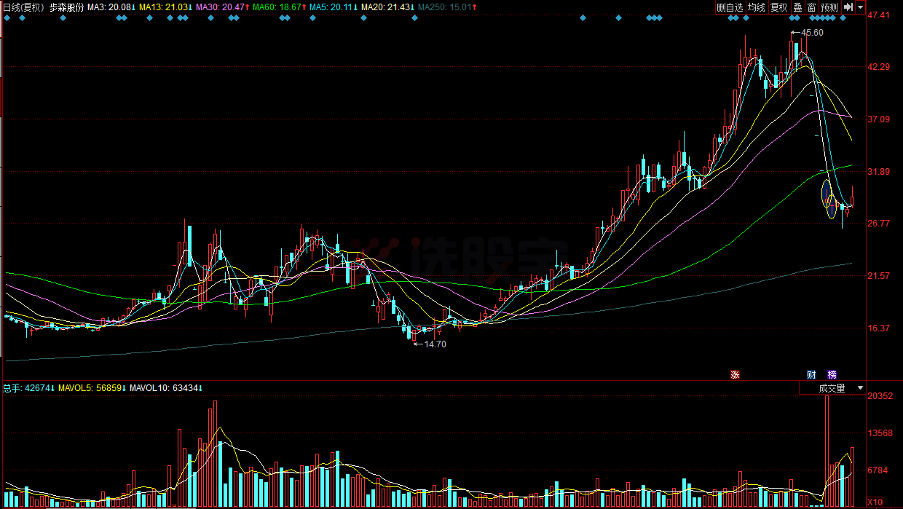Viewport: 903px width, 509px height.
Task: Click the red 涨 marker icon
Action: [735, 374]
